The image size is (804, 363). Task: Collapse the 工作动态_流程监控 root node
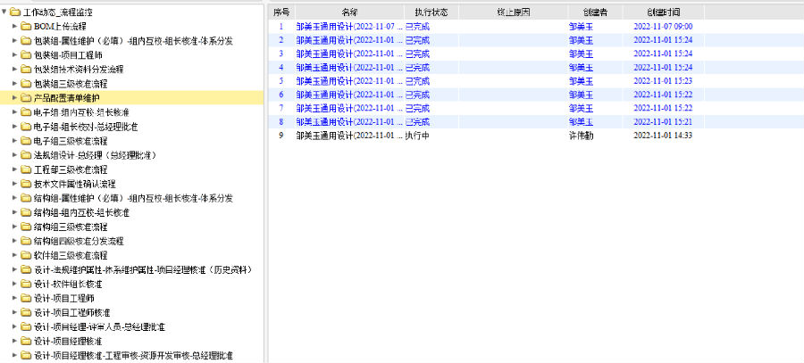point(4,12)
